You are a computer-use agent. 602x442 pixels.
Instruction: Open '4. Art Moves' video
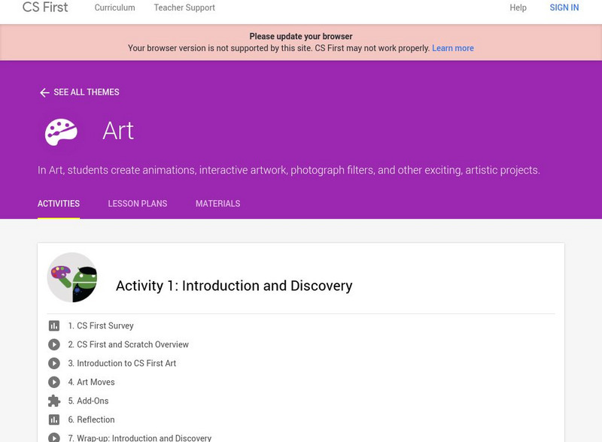[91, 382]
